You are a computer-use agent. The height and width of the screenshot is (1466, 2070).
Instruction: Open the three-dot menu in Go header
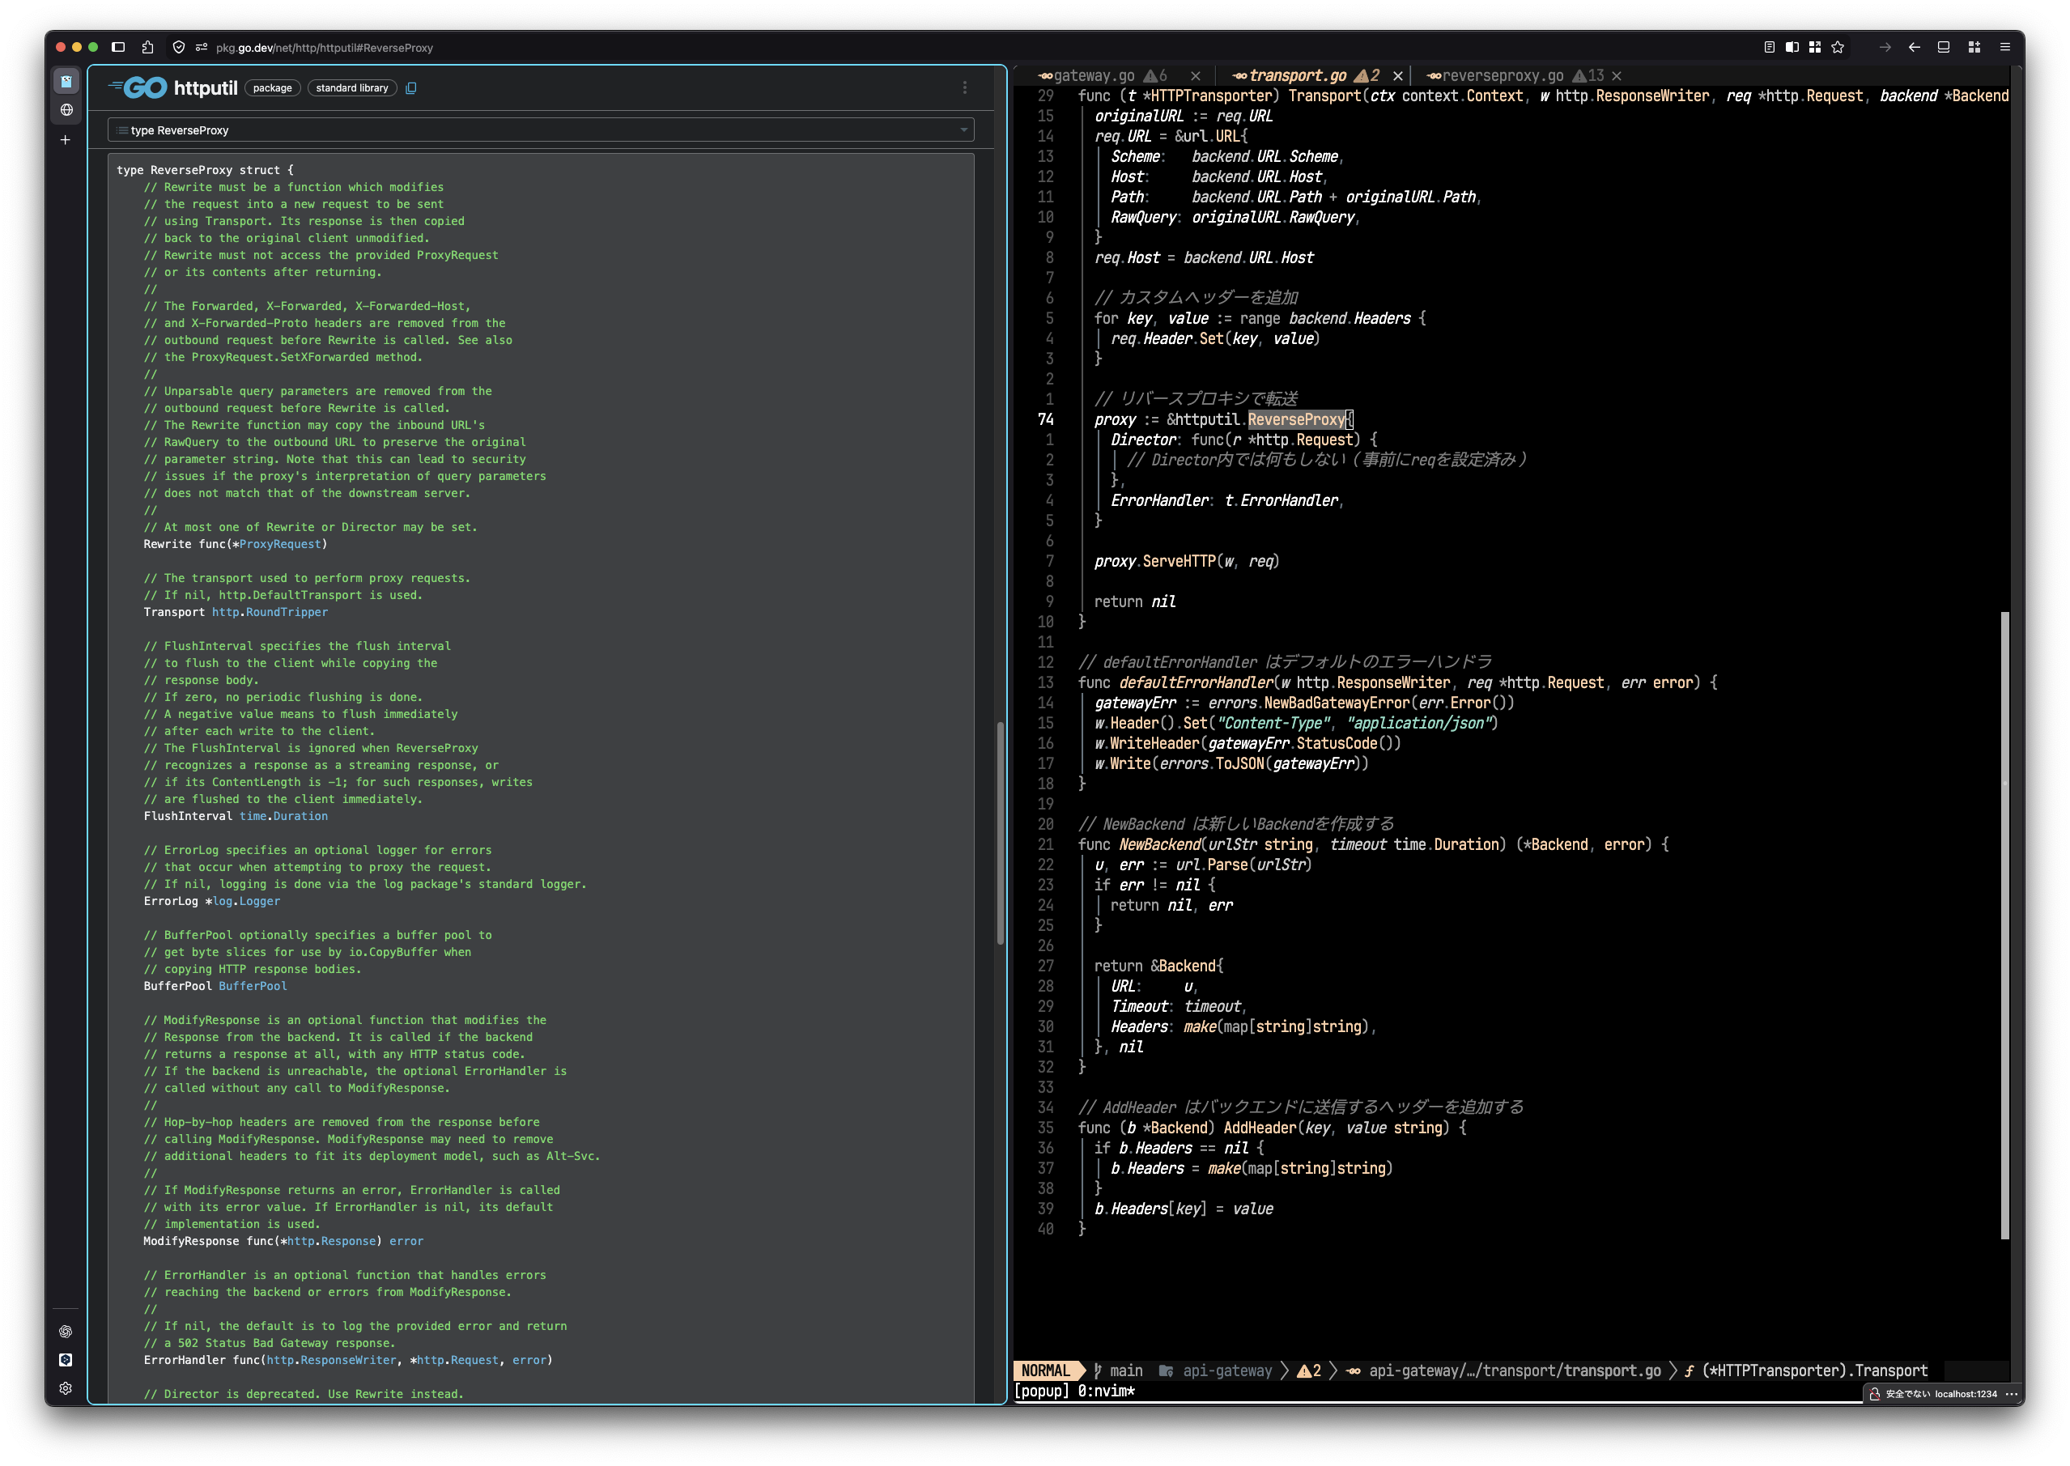[964, 87]
